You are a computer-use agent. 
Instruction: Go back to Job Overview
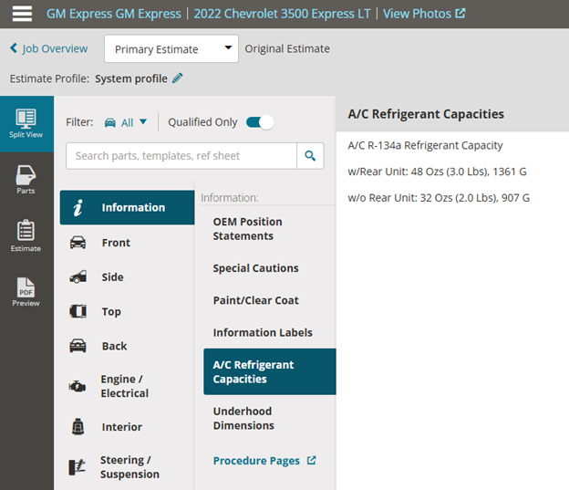pyautogui.click(x=48, y=48)
